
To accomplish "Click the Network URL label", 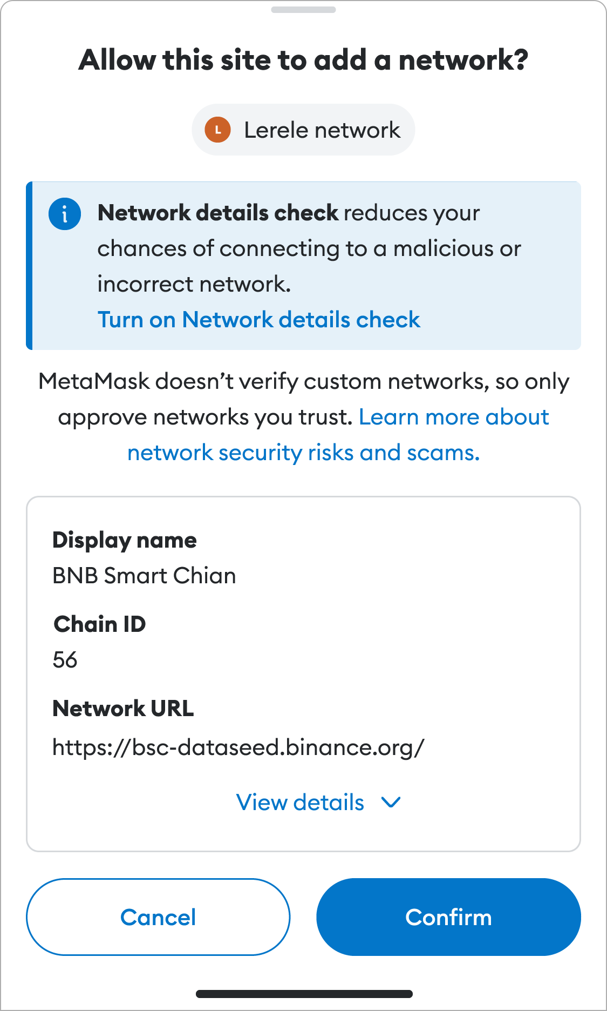I will pyautogui.click(x=123, y=709).
